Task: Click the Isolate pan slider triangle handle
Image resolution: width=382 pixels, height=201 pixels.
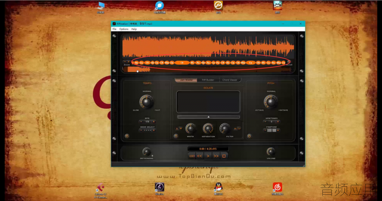Action: pos(208,117)
